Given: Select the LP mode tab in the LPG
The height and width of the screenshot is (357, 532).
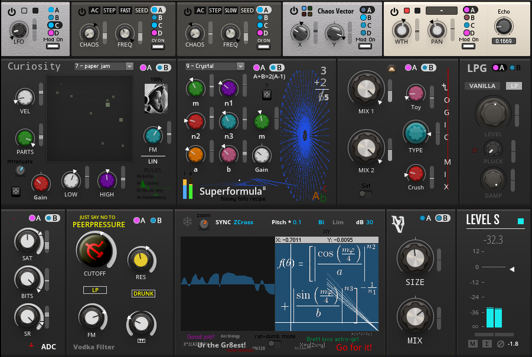Looking at the screenshot, I should tap(514, 86).
